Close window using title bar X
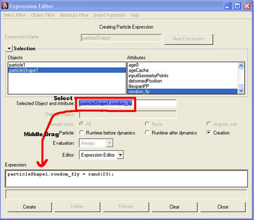 [247, 6]
